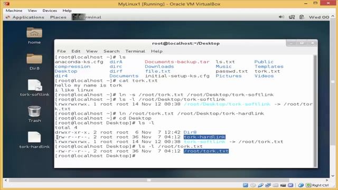The height and width of the screenshot is (190, 338).
Task: Open the VirtualBox View menu
Action: 32,11
